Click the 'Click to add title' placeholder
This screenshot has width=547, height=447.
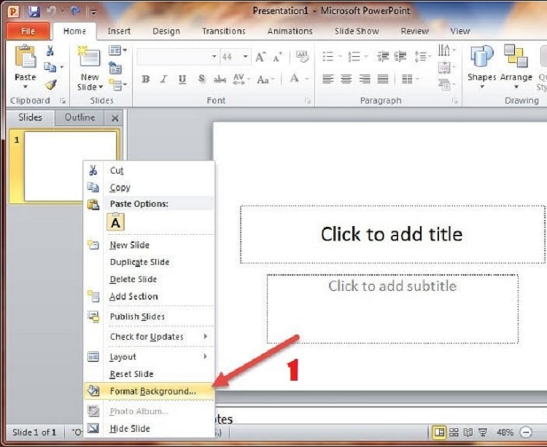tap(392, 234)
